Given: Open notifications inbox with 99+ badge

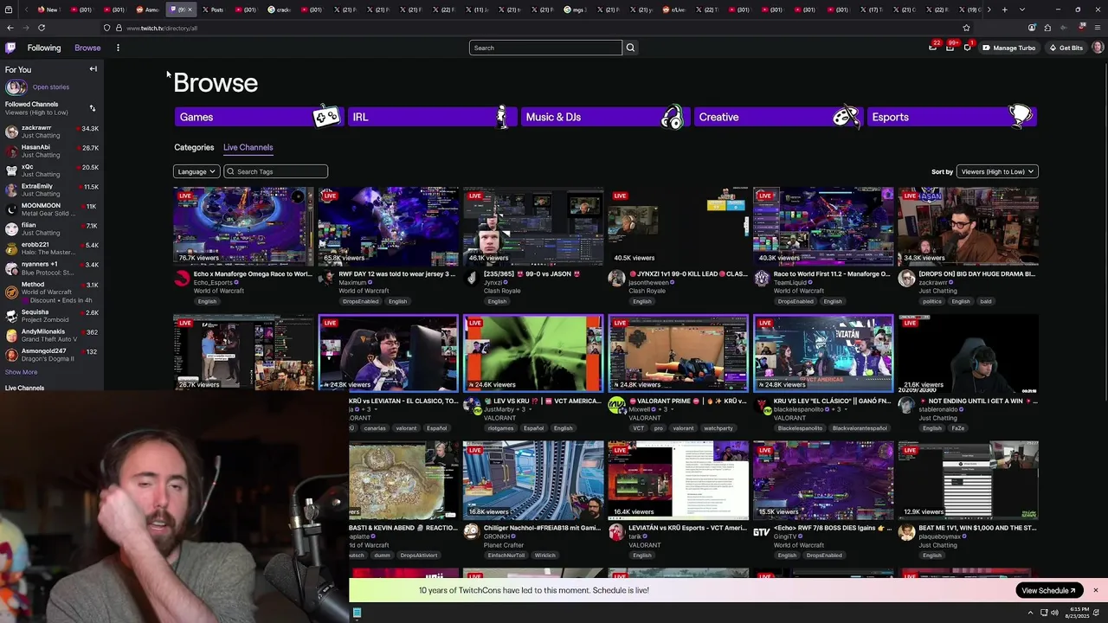Looking at the screenshot, I should coord(950,48).
